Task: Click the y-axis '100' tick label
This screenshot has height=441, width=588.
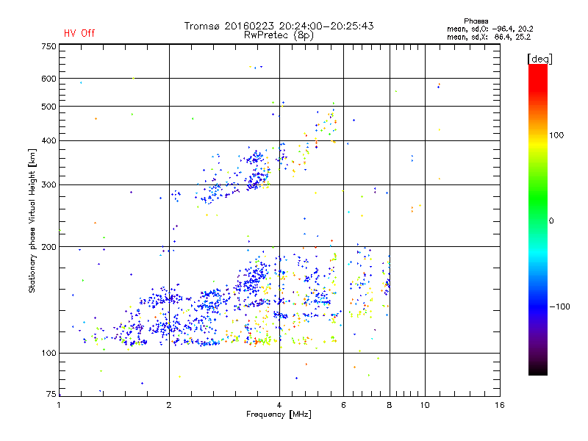Action: pos(49,354)
